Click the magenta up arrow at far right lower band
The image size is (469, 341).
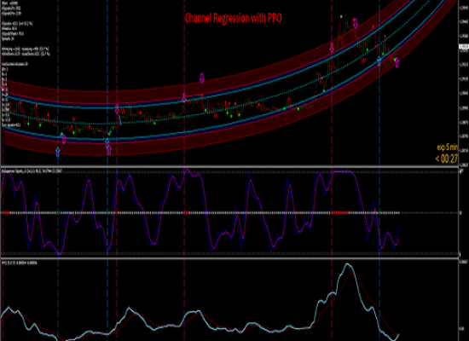tap(397, 63)
